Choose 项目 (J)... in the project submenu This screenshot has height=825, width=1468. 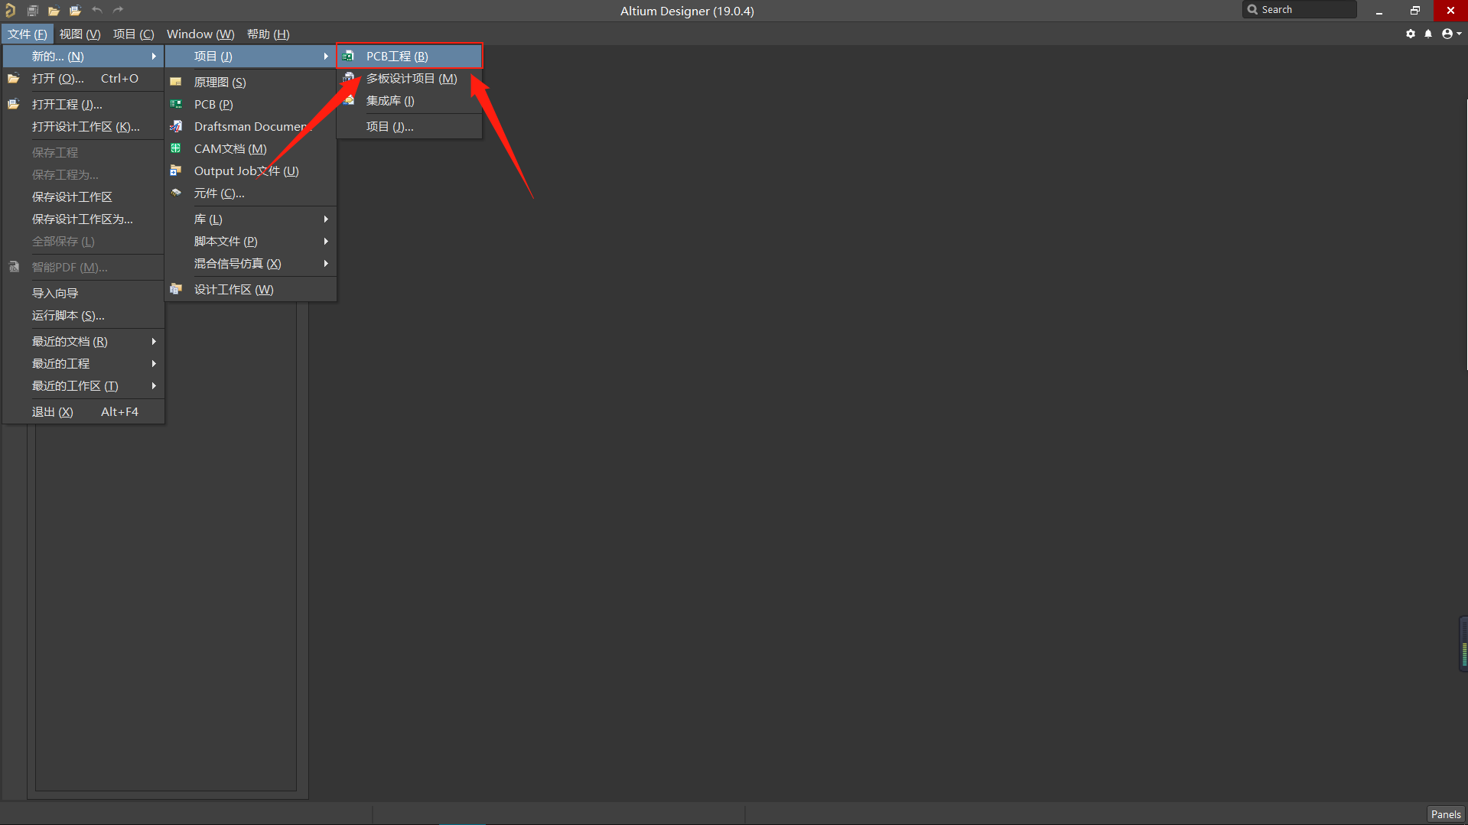(409, 126)
